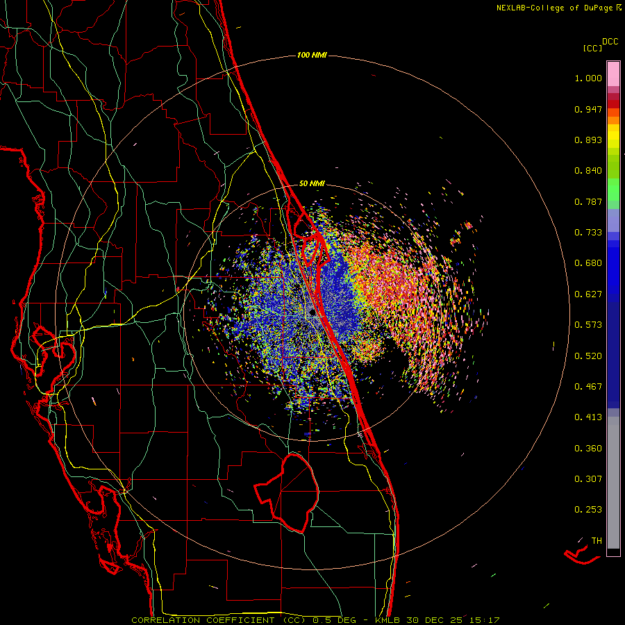Click the 0.627 legend value
The width and height of the screenshot is (625, 625).
(588, 294)
